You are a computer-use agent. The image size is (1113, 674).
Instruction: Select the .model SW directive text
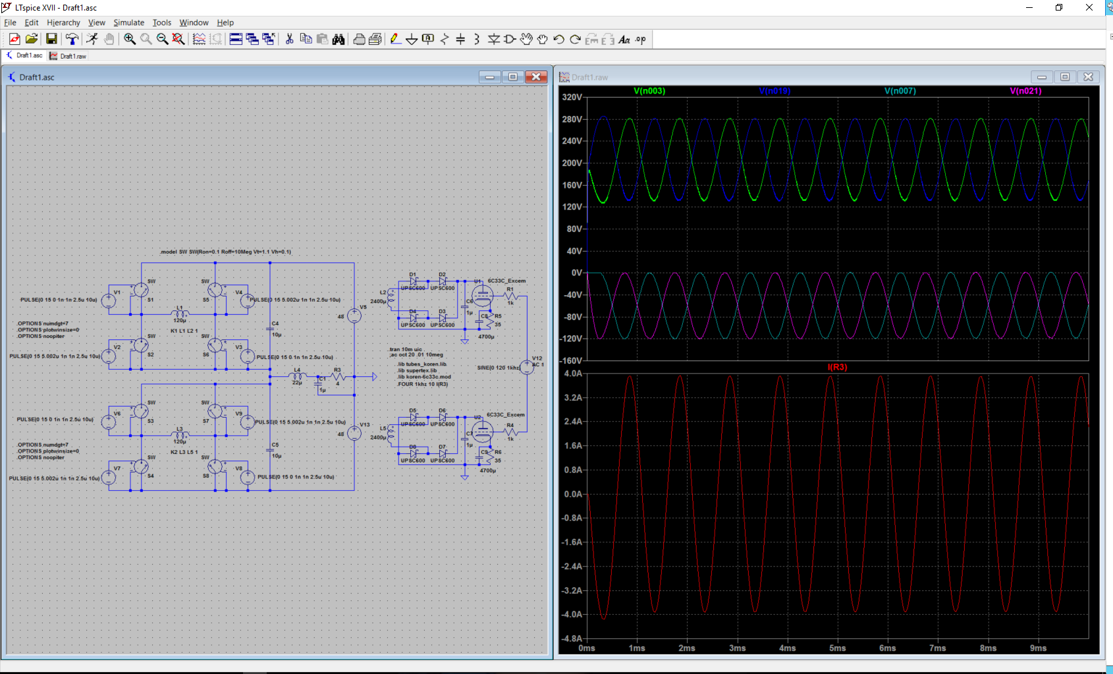[225, 252]
